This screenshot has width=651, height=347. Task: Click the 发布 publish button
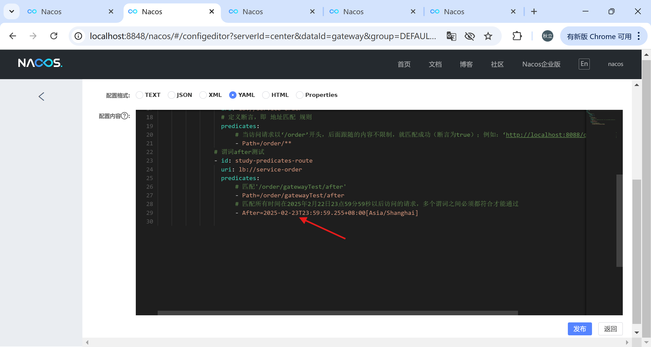[580, 329]
